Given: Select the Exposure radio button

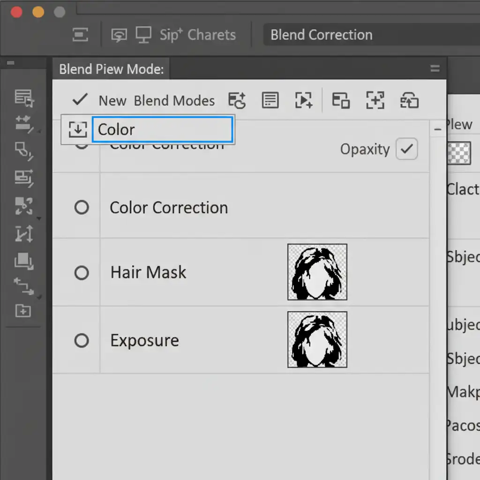Looking at the screenshot, I should point(82,340).
